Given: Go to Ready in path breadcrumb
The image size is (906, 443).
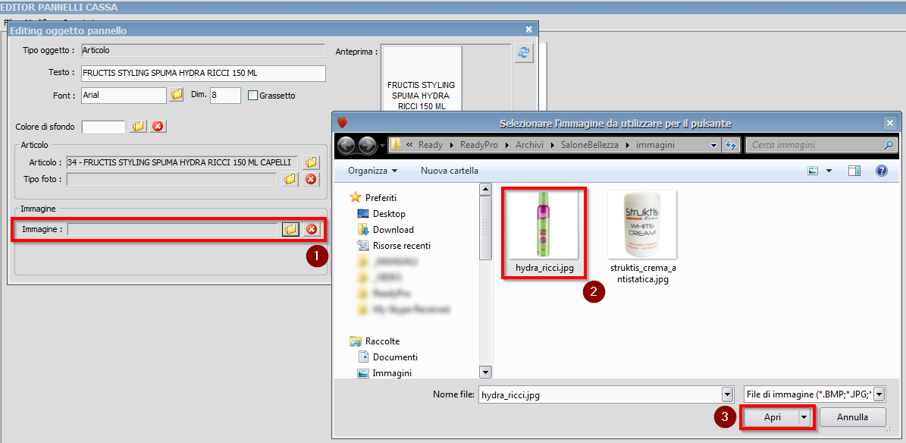Looking at the screenshot, I should (x=431, y=145).
